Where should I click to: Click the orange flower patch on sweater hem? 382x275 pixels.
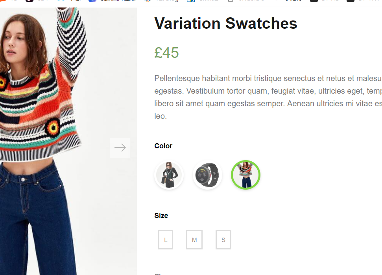52,128
